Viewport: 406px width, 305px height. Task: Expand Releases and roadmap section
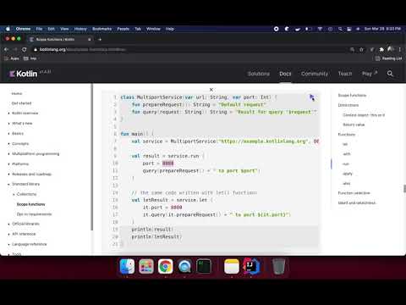8,175
